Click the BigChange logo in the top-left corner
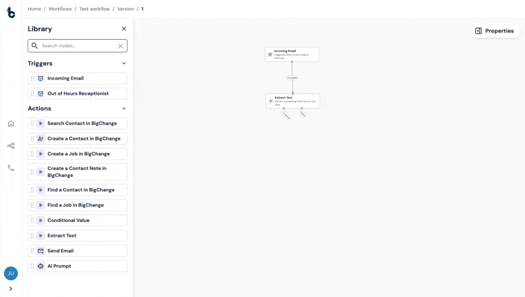 [x=11, y=12]
